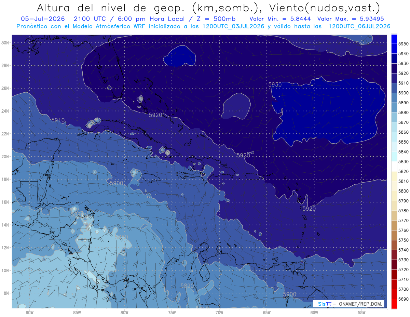Click the 85W longitude axis label
This screenshot has height=317, width=410.
(77, 313)
